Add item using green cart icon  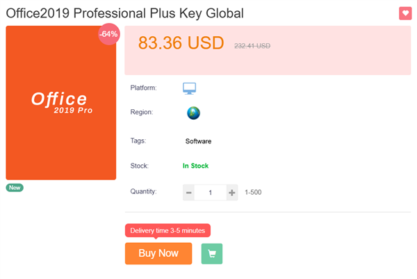(x=212, y=254)
